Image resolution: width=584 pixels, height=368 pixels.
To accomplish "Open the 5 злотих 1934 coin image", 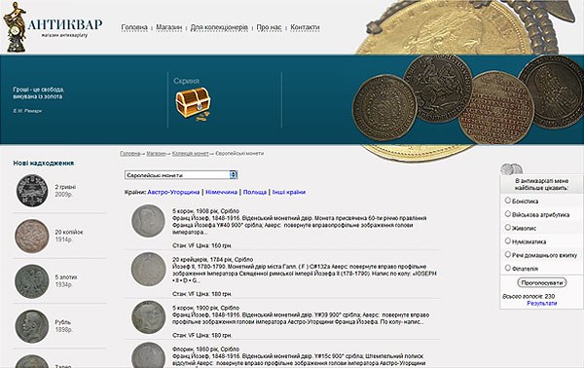I will tap(32, 281).
